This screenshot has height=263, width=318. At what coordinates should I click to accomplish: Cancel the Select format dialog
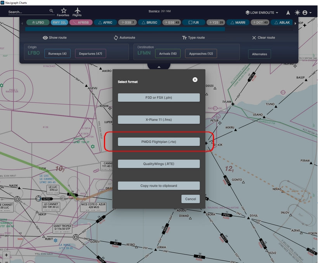coord(190,199)
